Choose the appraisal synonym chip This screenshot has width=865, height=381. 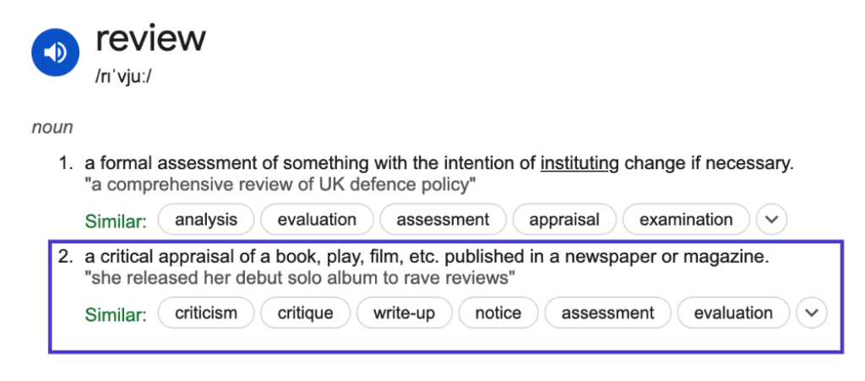pos(564,220)
